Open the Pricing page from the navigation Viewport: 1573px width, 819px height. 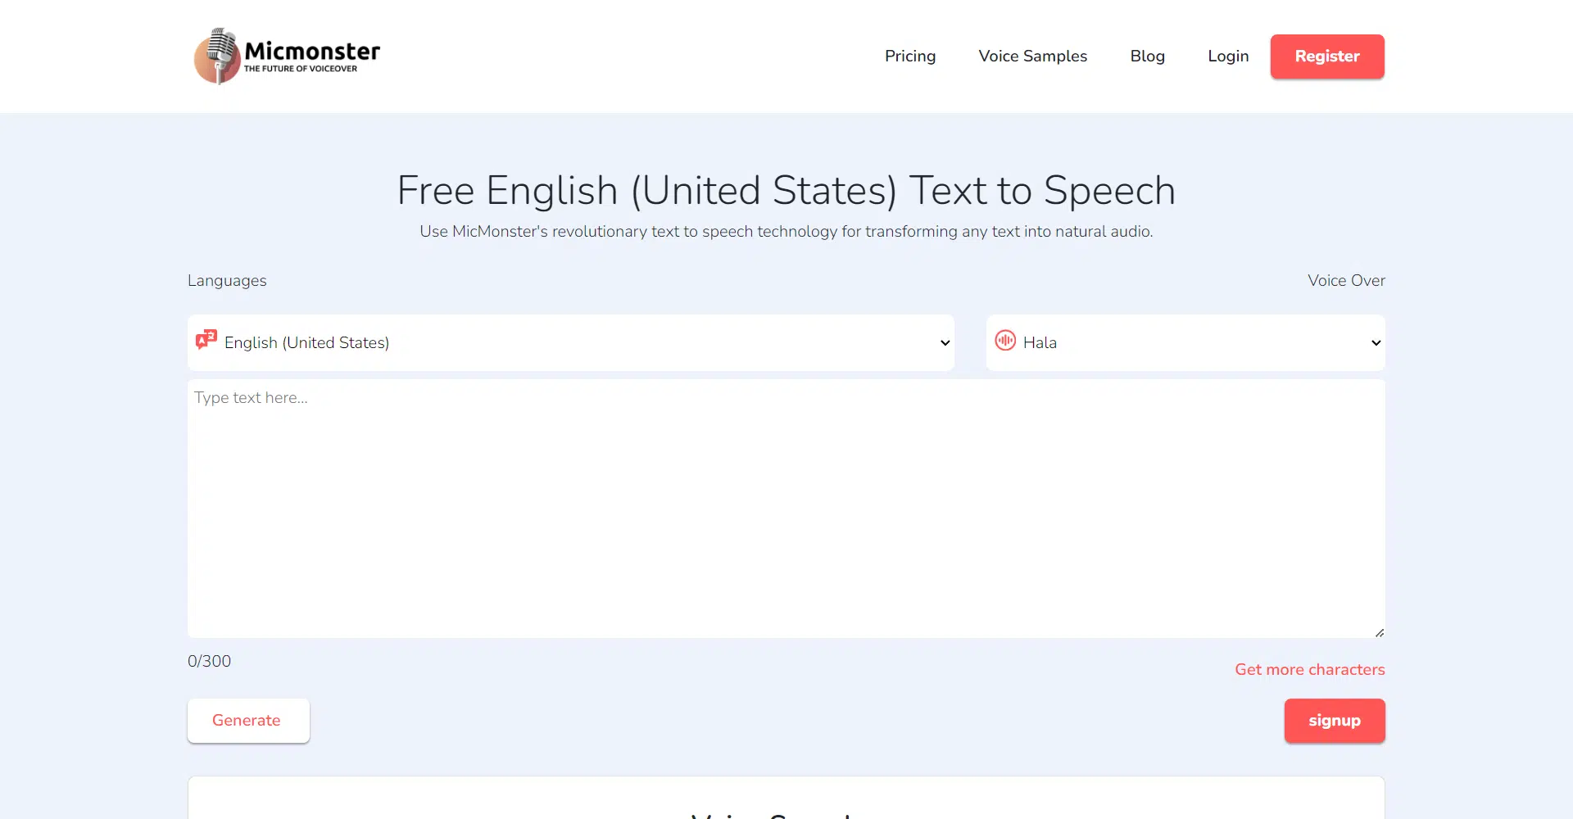[909, 56]
